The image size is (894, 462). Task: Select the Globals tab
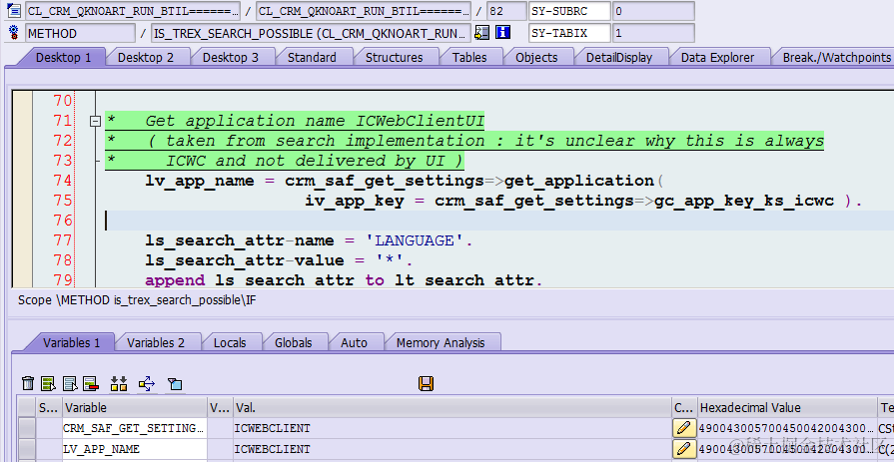point(293,342)
